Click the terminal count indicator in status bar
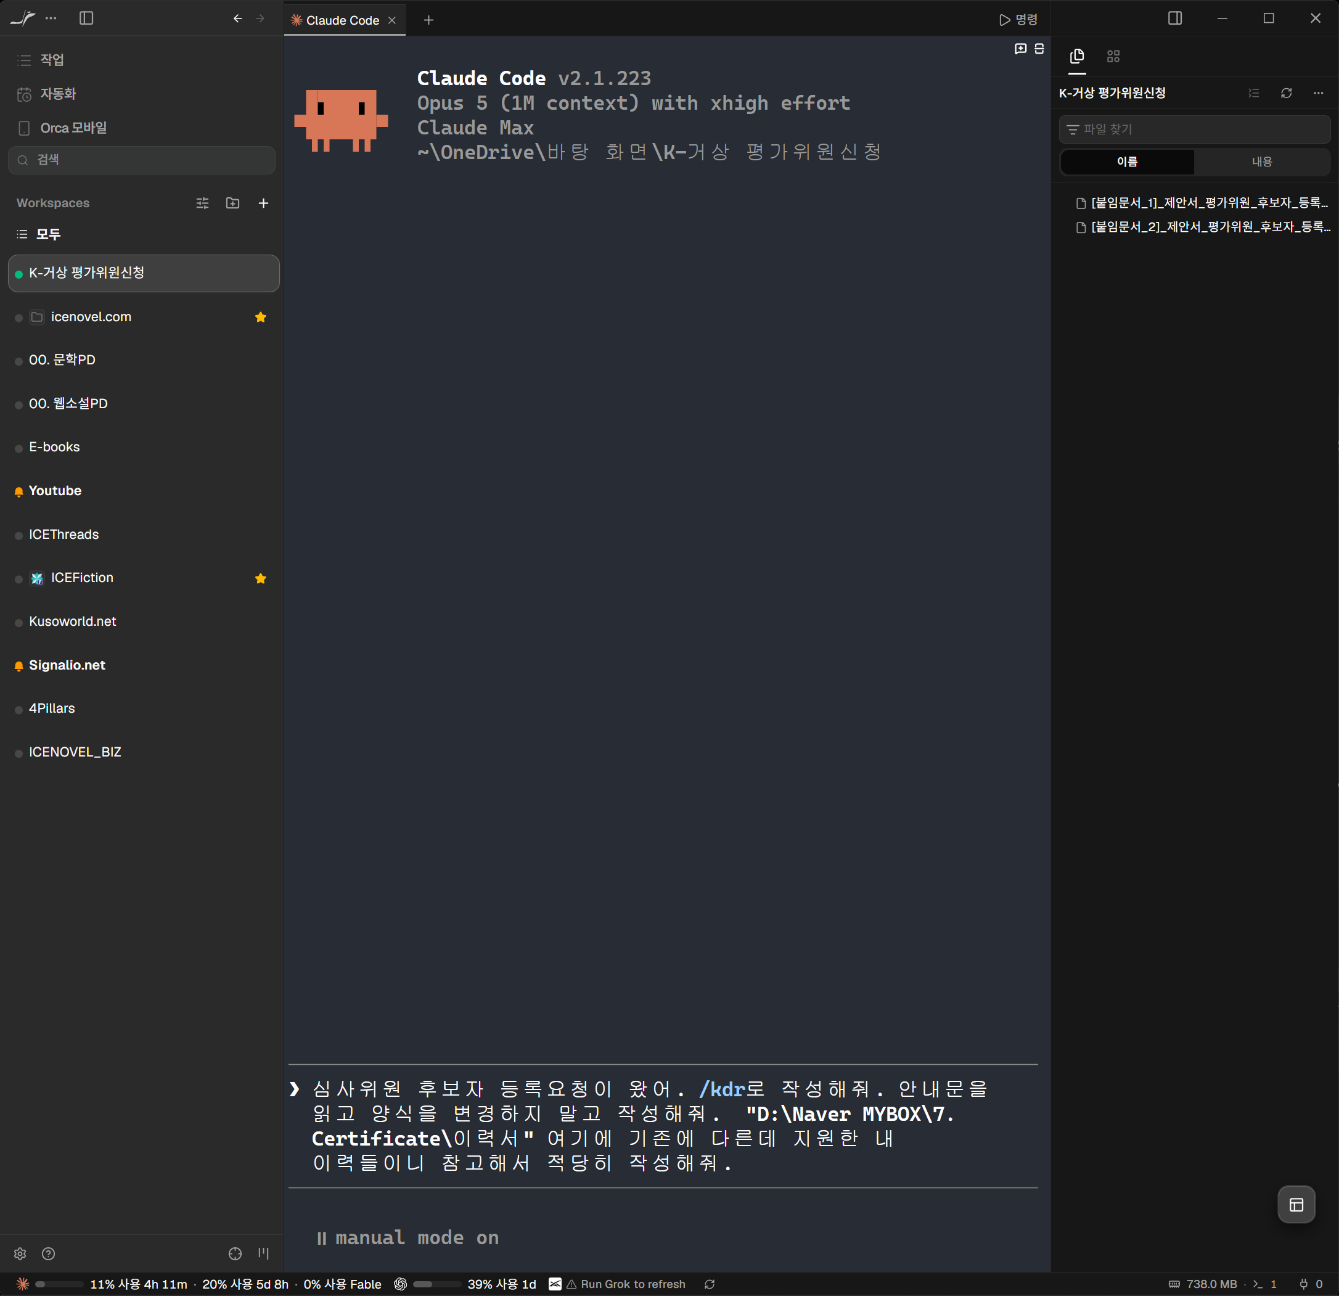Viewport: 1339px width, 1296px height. pyautogui.click(x=1264, y=1284)
